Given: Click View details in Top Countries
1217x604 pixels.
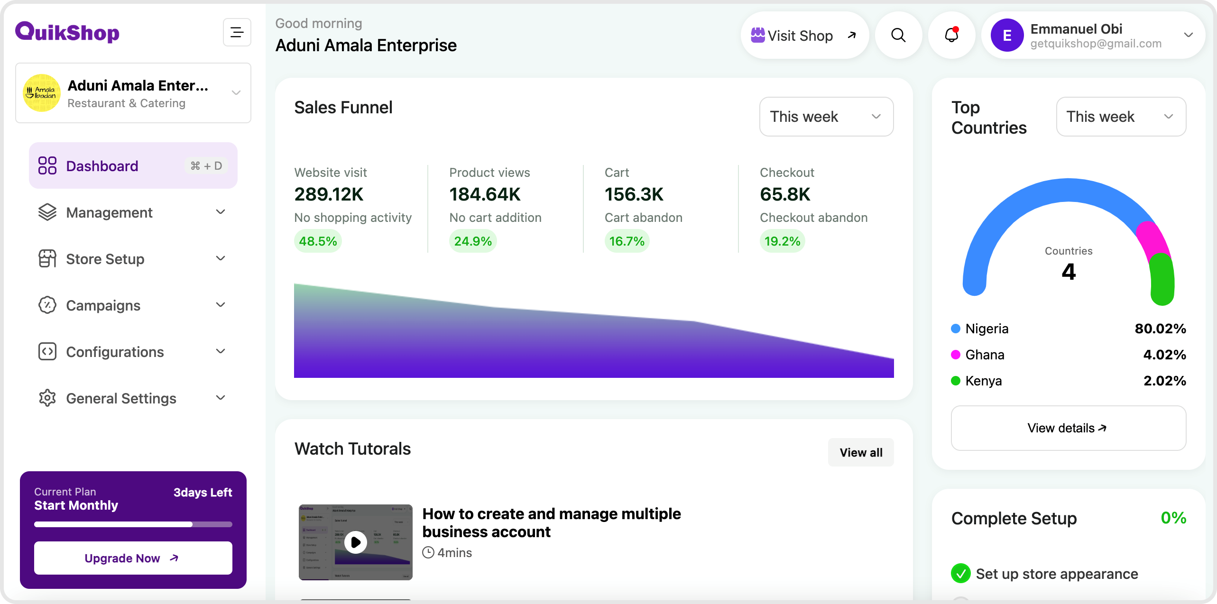Looking at the screenshot, I should click(1068, 428).
